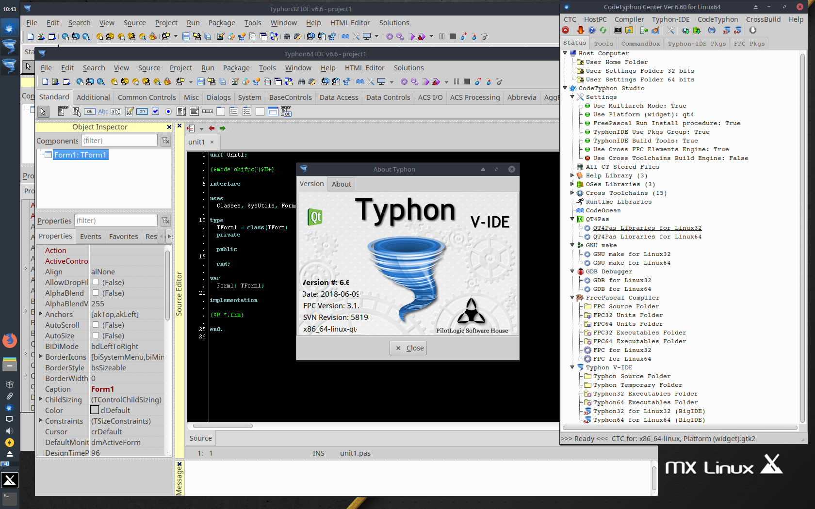Click the palette selection arrow tool
Image resolution: width=815 pixels, height=509 pixels.
click(43, 111)
